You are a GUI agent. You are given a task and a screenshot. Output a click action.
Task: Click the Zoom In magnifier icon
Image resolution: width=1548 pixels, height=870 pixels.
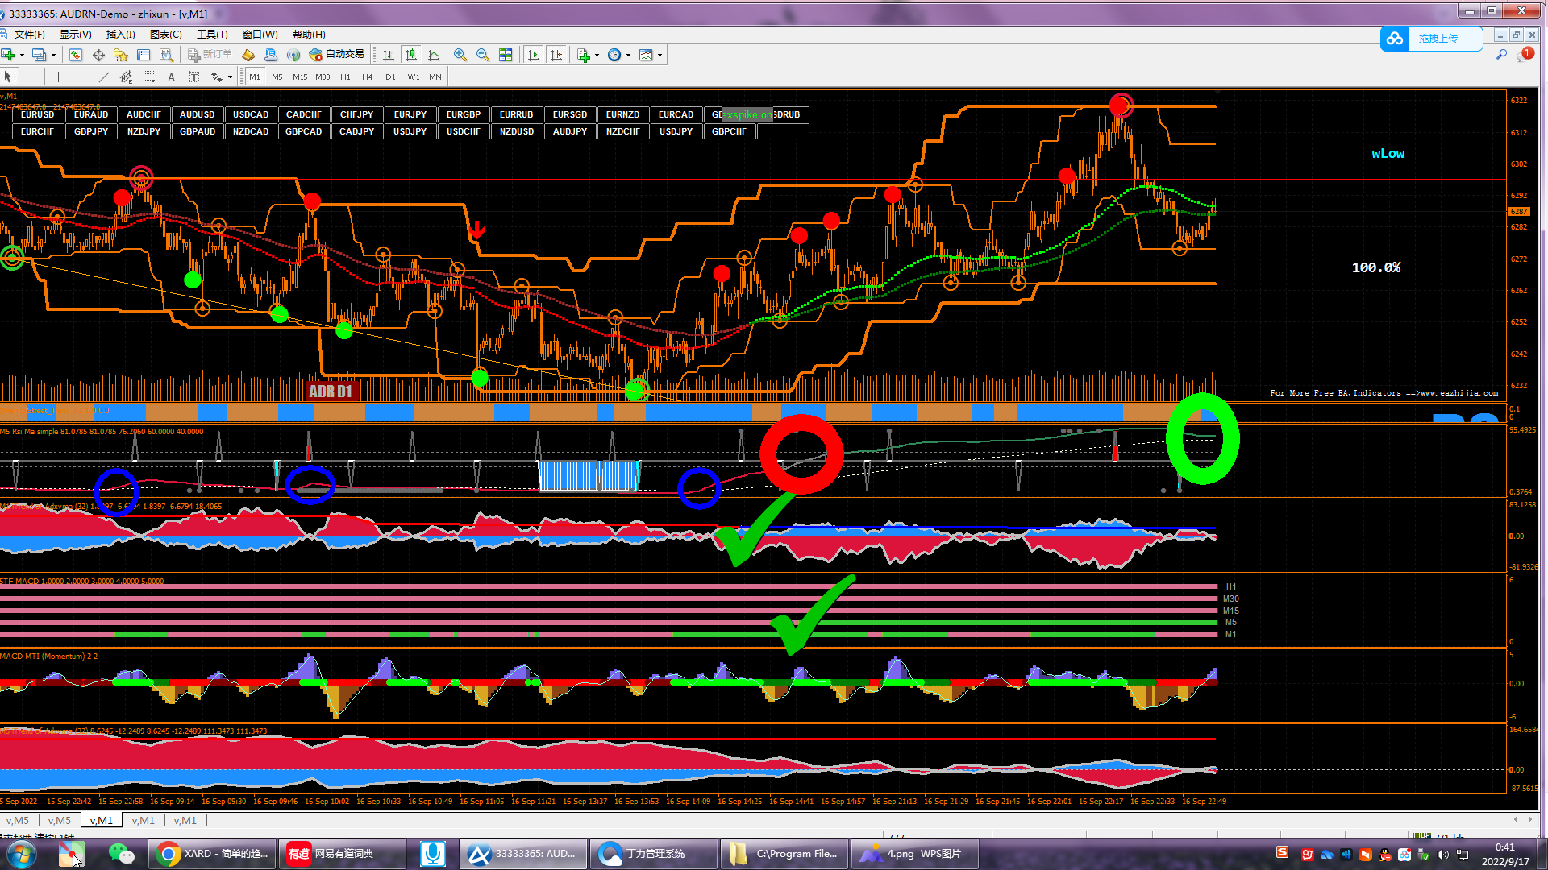pyautogui.click(x=460, y=55)
